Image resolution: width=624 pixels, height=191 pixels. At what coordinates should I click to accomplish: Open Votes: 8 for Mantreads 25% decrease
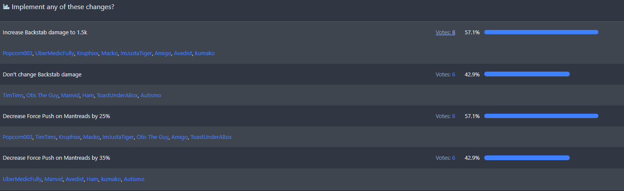(445, 116)
